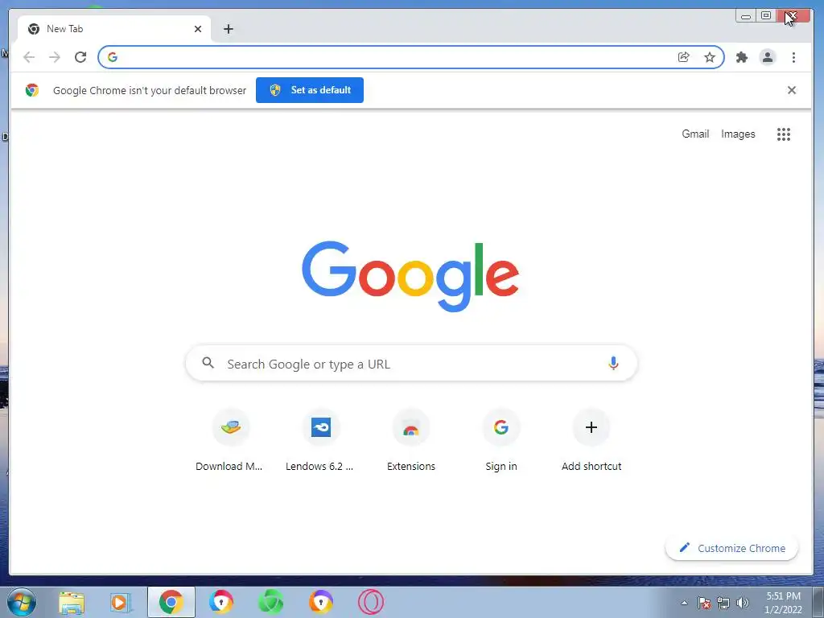Open the volume speaker tray icon

(x=743, y=603)
